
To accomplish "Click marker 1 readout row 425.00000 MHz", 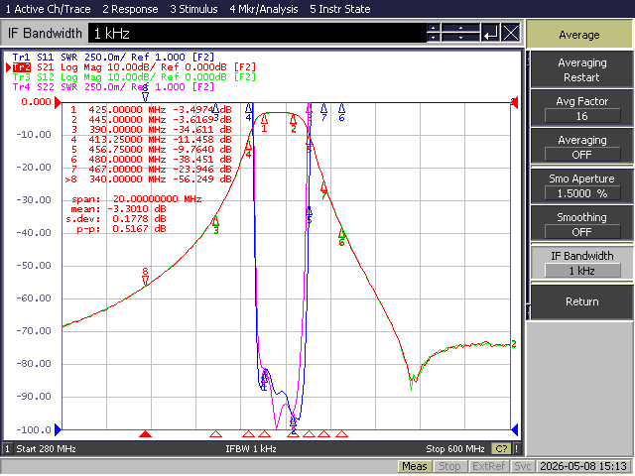I will click(x=151, y=110).
